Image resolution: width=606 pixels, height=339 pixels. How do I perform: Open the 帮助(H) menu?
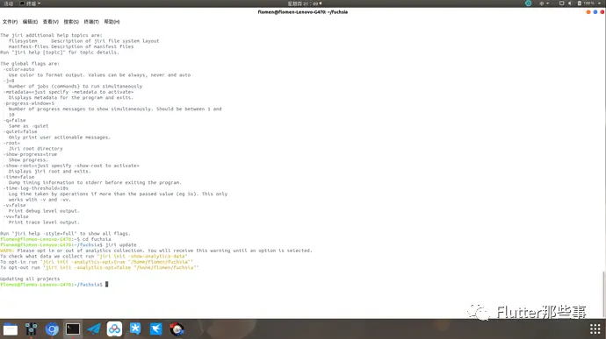point(112,22)
